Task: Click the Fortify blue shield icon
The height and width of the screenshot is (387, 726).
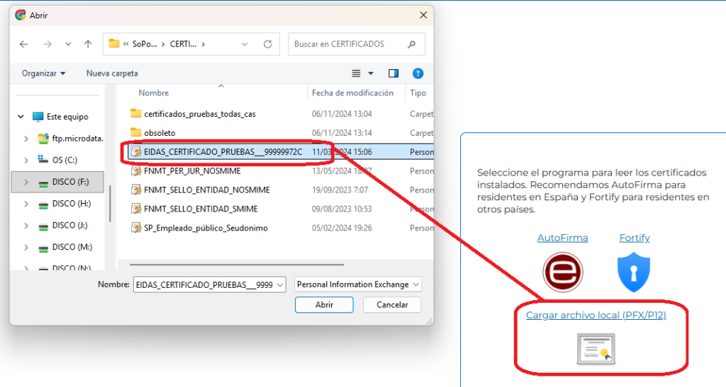Action: (x=634, y=272)
